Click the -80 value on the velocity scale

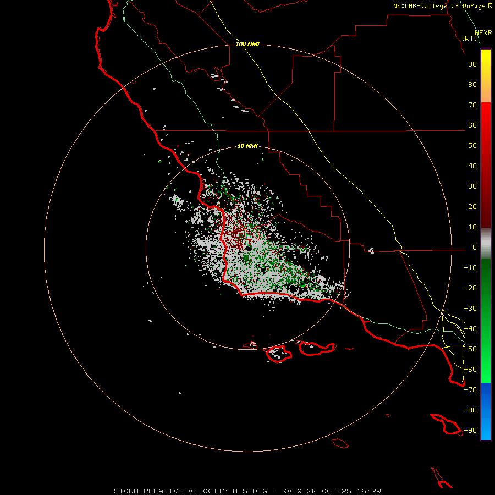pyautogui.click(x=470, y=410)
